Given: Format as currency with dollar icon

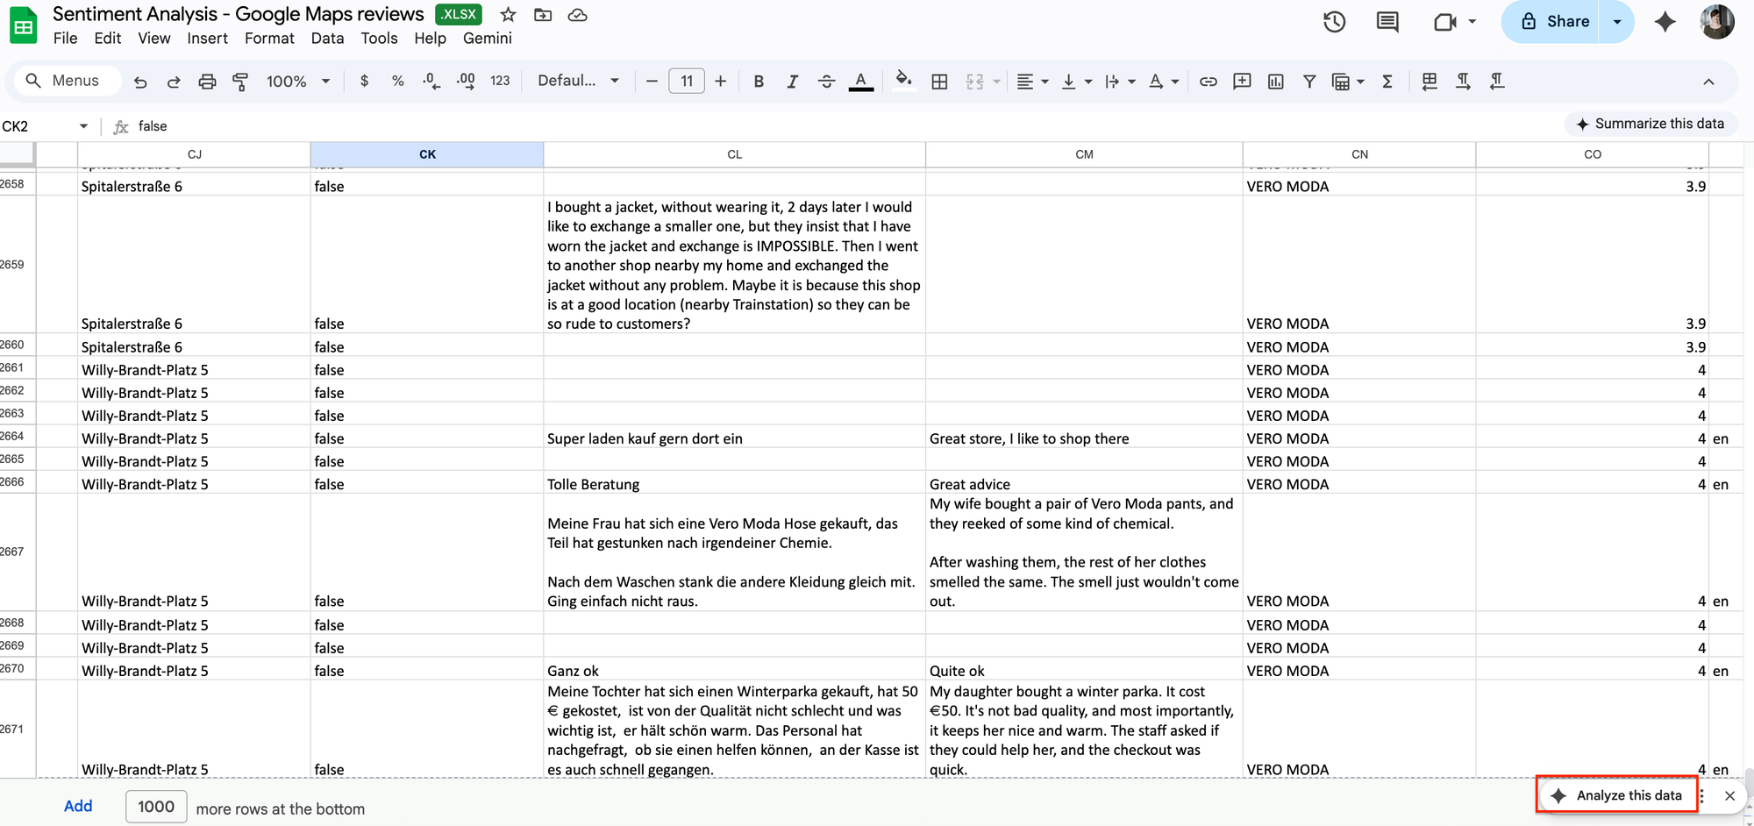Looking at the screenshot, I should [364, 81].
